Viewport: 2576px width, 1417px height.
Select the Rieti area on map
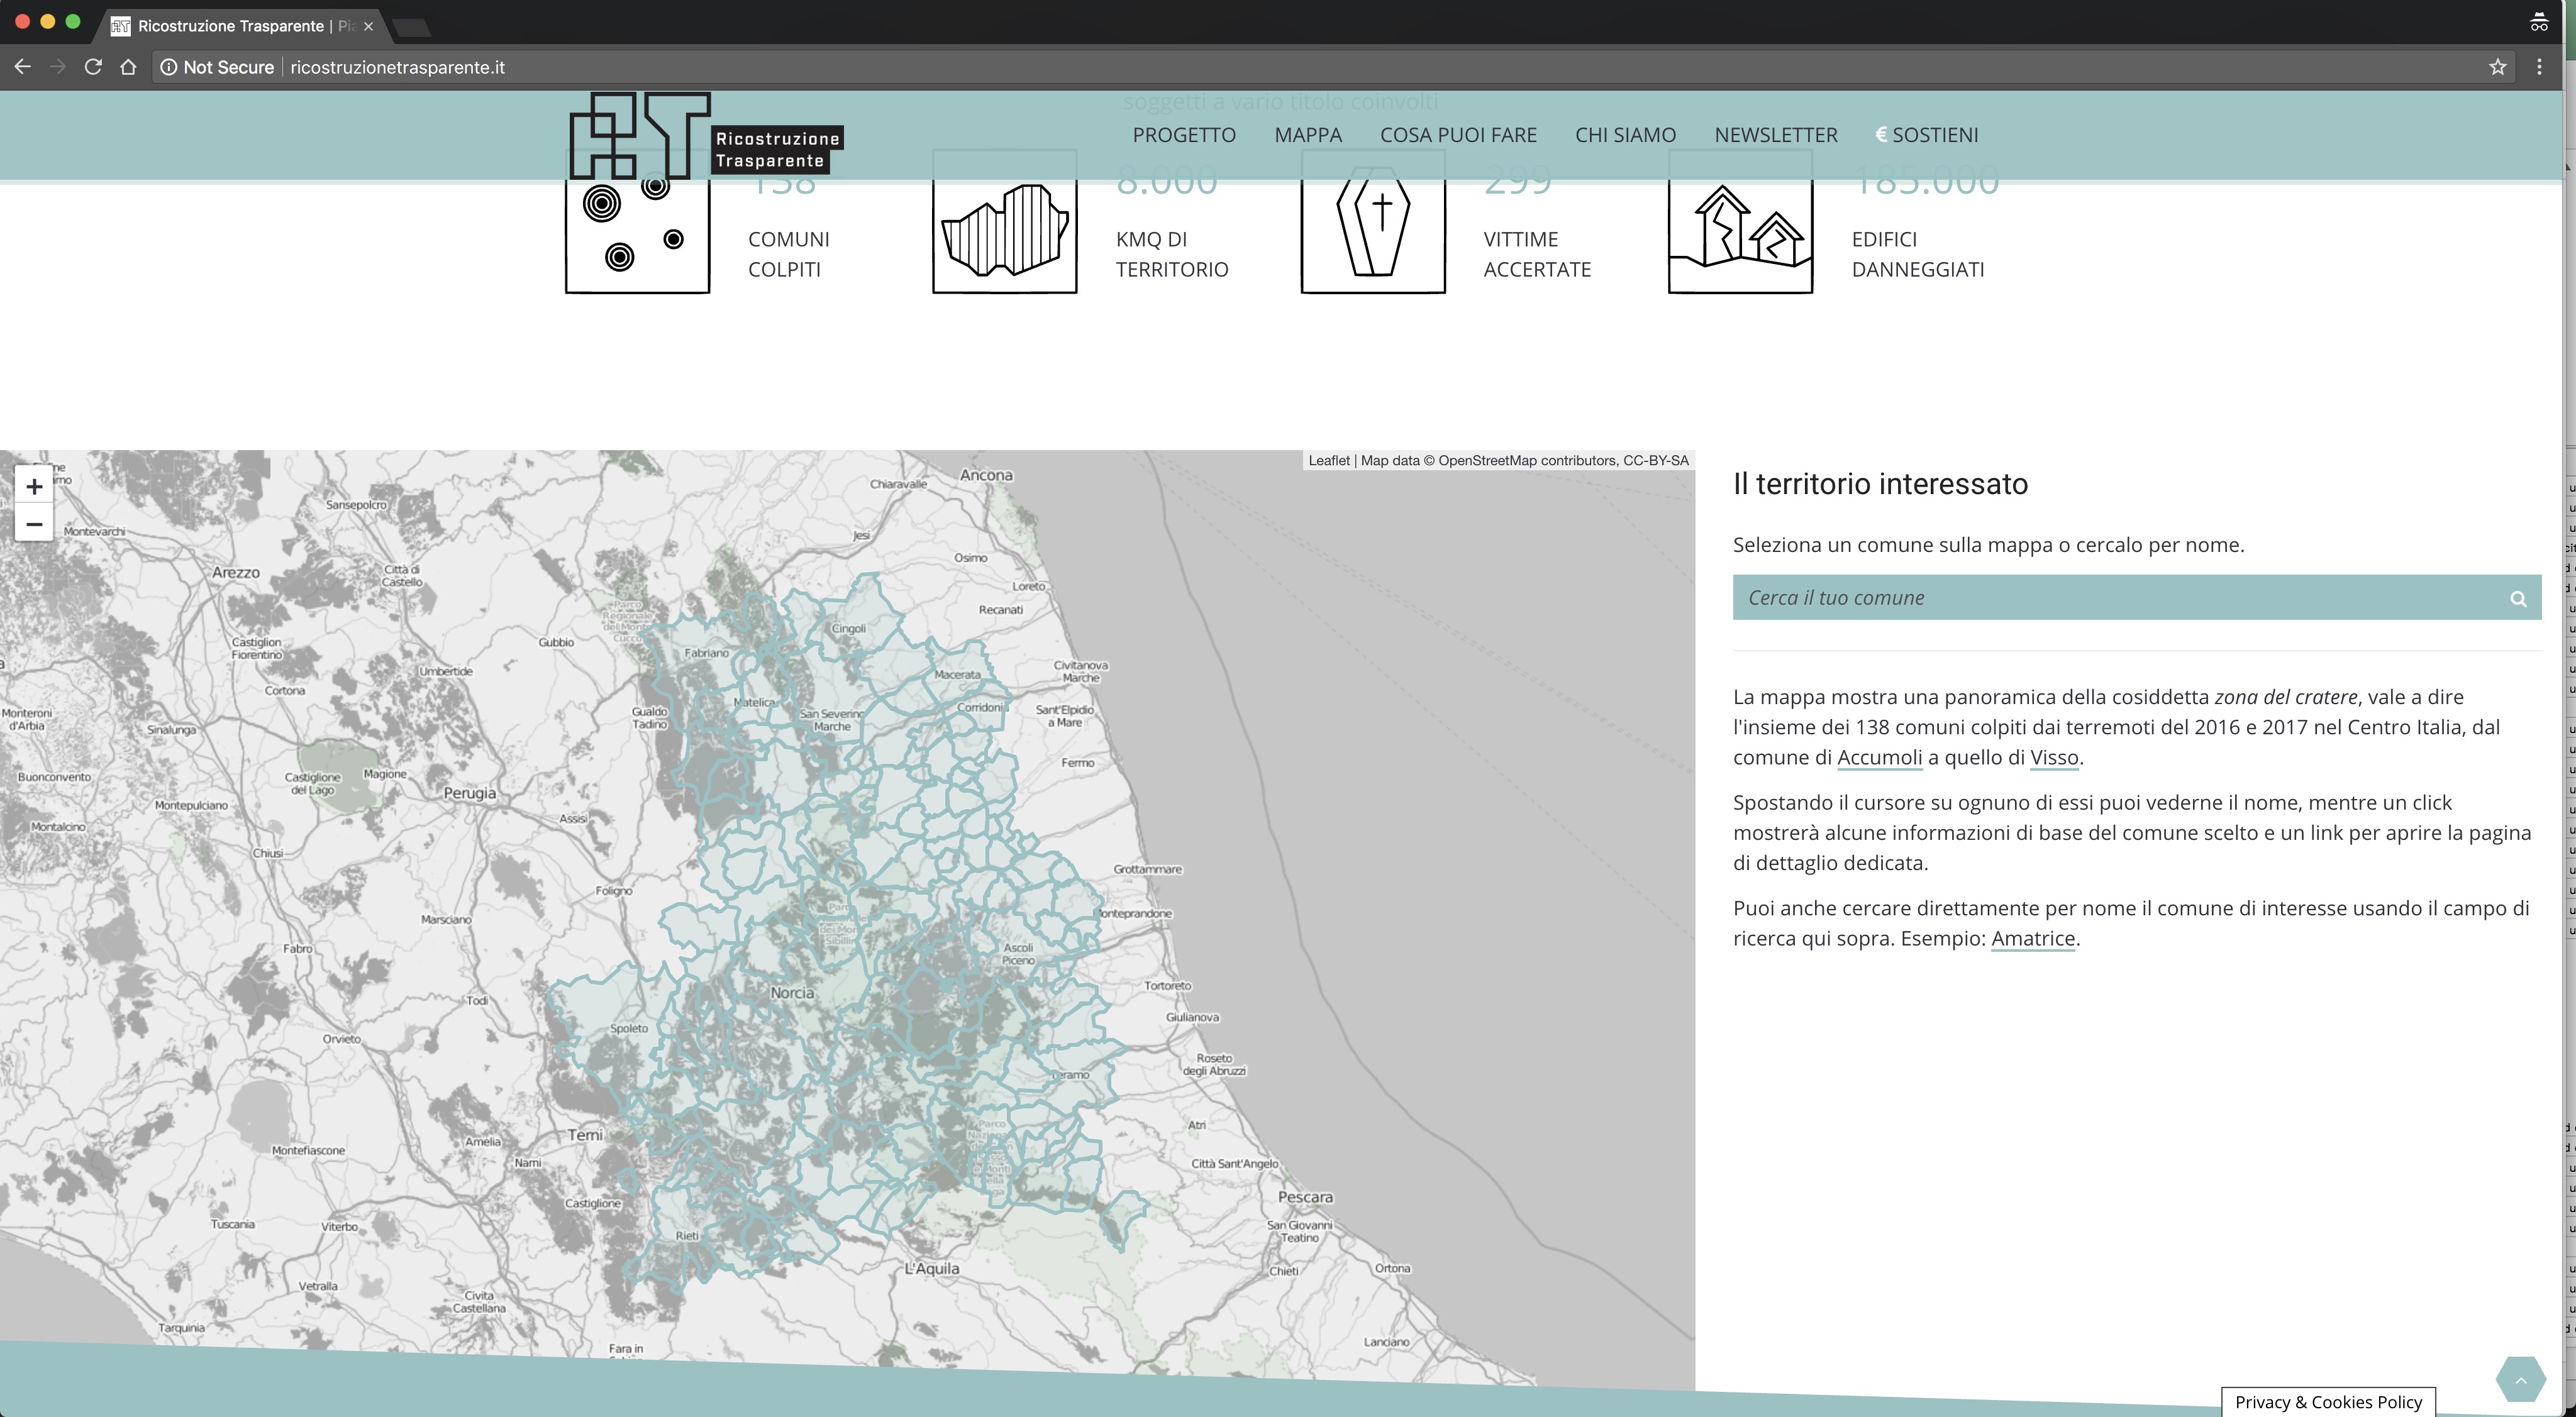click(687, 1236)
